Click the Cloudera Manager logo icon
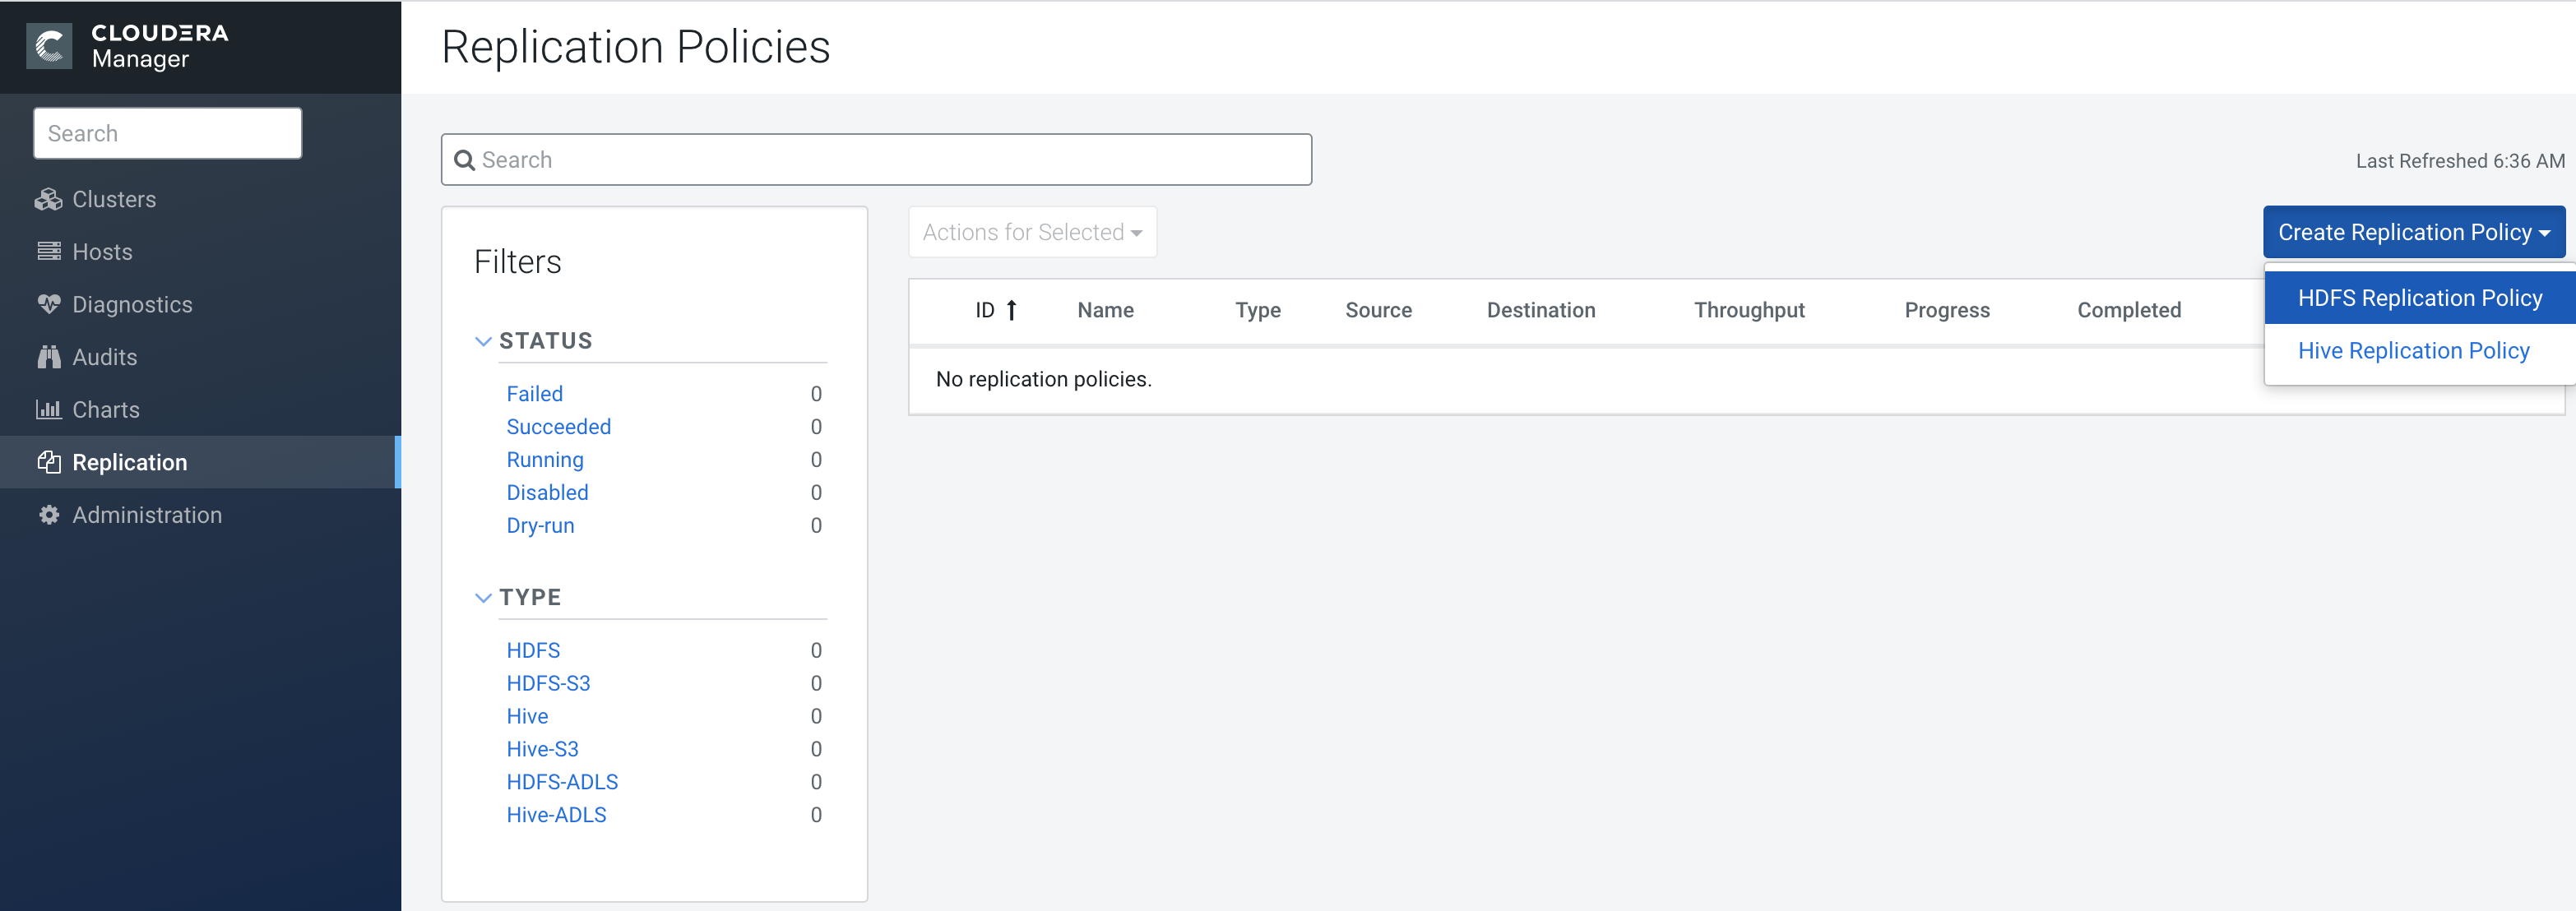The height and width of the screenshot is (911, 2576). coord(49,46)
